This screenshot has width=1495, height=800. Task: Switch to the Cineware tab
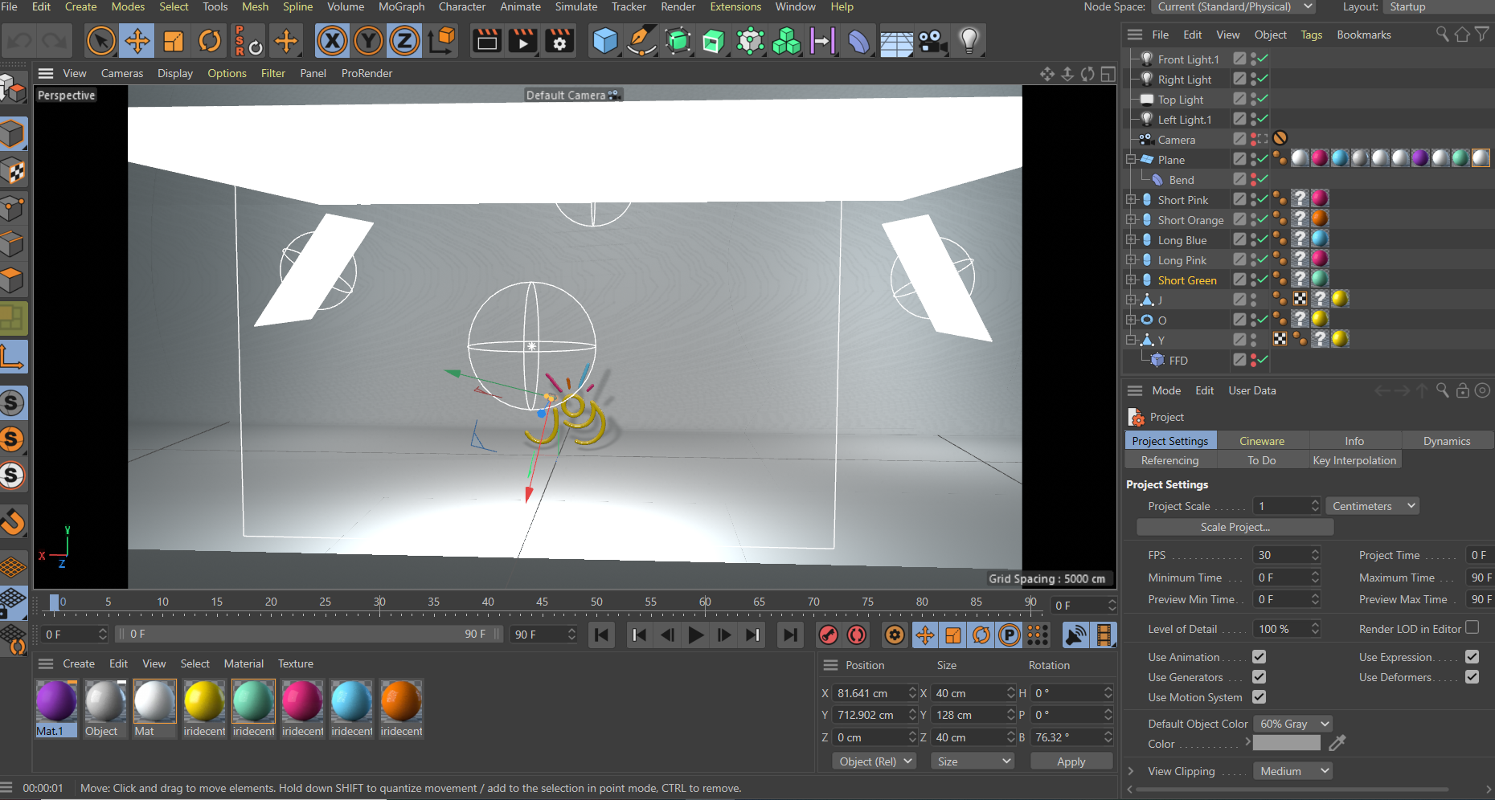(1262, 441)
